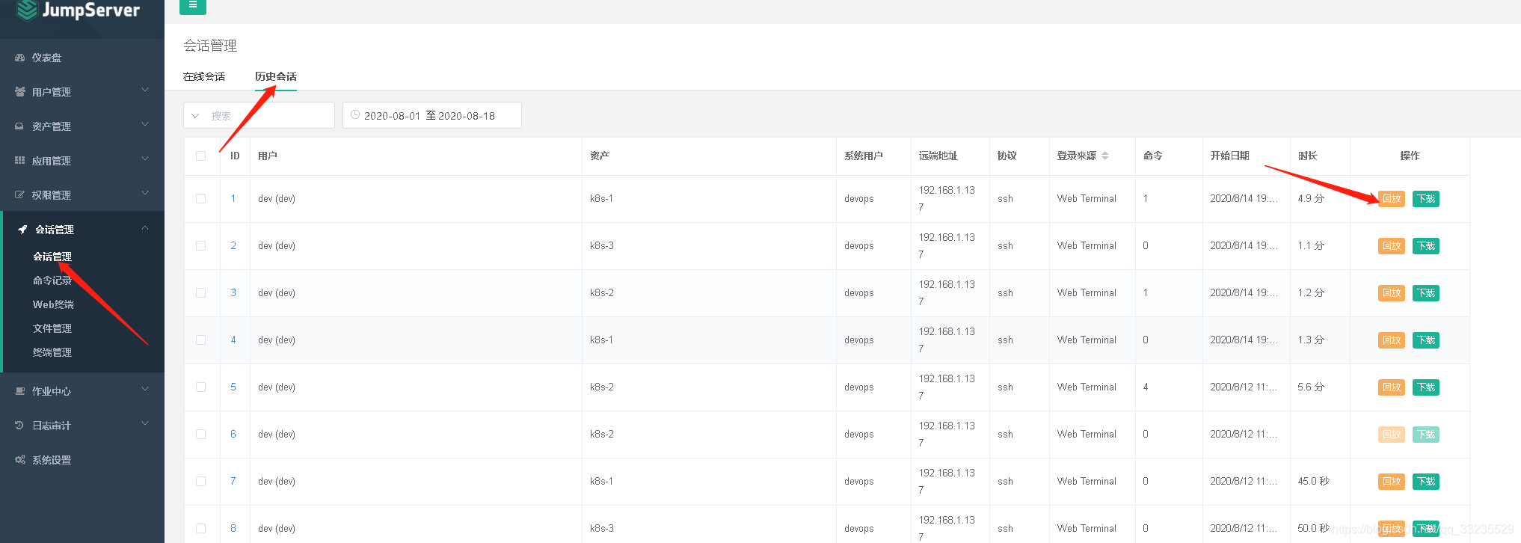The height and width of the screenshot is (543, 1521).
Task: Click asset cell k8s-3 in row 2
Action: point(602,246)
